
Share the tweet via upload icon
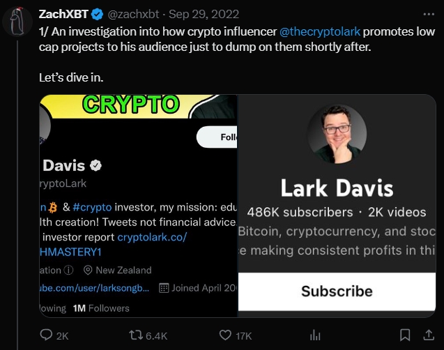coord(429,335)
